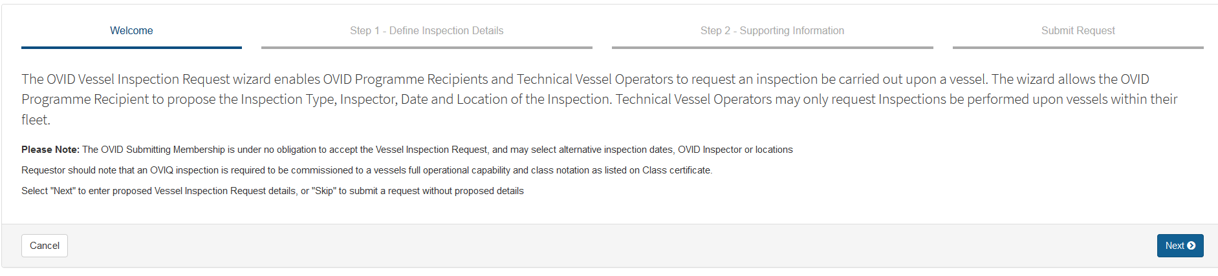Click the Submitting Membership obligation sentence
Screen dimensions: 1218x276
[x=437, y=150]
